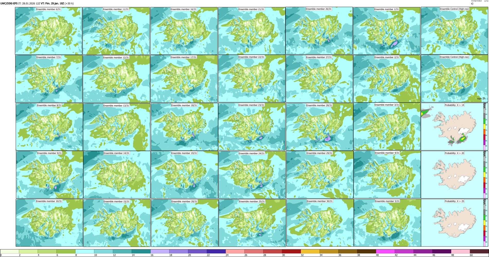Image resolution: width=489 pixels, height=257 pixels.
Task: Pick the Ensemble member 22/31 map
Action: [x=252, y=79]
